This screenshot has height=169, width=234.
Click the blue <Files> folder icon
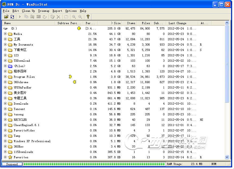point(10,66)
